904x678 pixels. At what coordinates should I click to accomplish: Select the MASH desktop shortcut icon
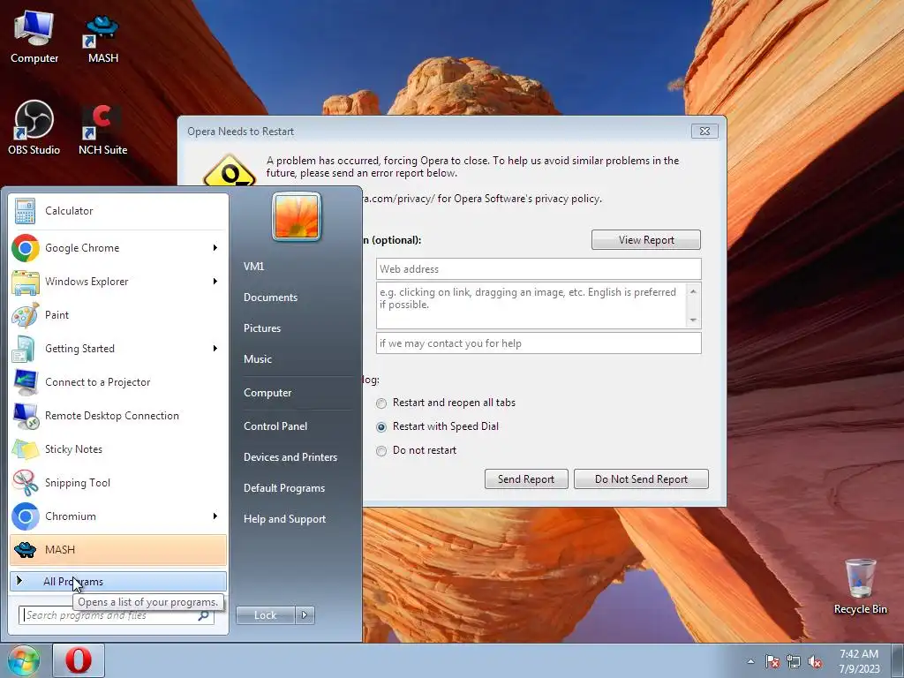point(102,37)
